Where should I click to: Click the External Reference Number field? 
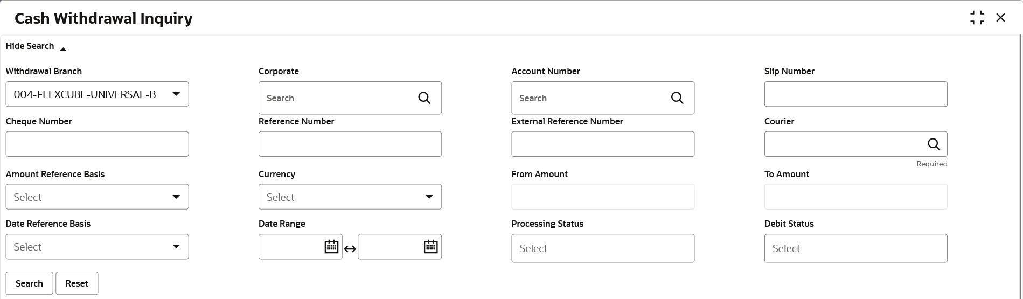[x=602, y=144]
